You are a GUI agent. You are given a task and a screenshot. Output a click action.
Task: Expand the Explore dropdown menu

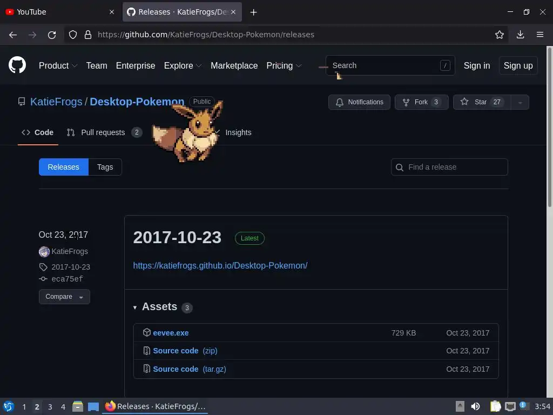coord(183,65)
